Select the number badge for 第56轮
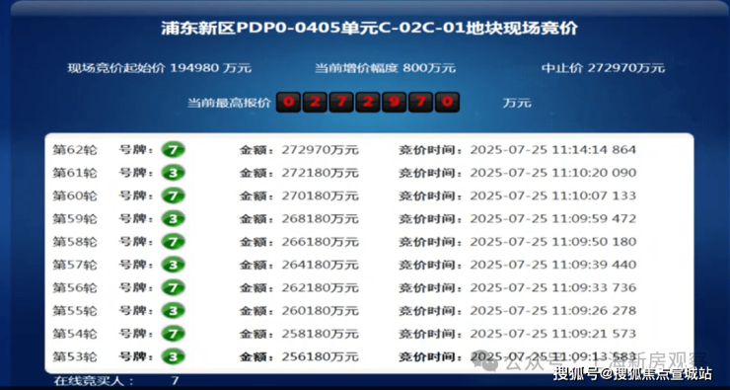The width and height of the screenshot is (730, 390). coord(174,287)
